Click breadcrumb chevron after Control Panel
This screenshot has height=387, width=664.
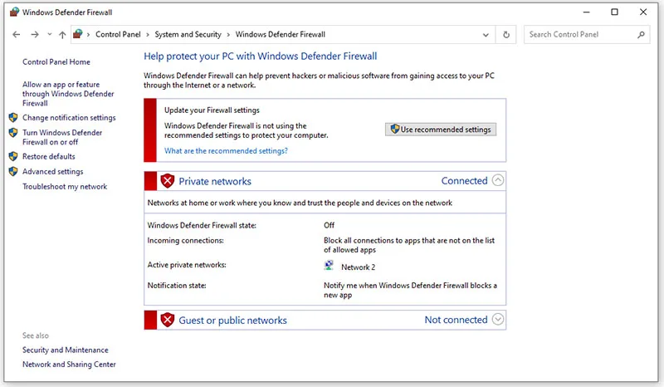coord(148,35)
